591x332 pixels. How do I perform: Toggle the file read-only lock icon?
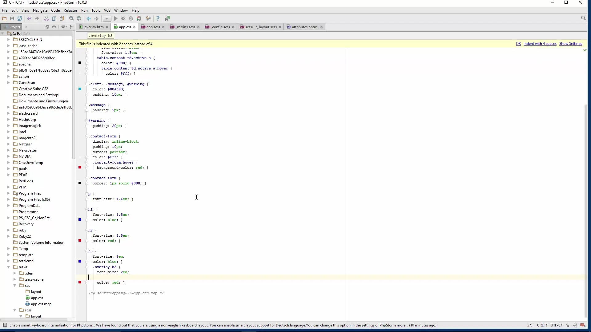568,325
